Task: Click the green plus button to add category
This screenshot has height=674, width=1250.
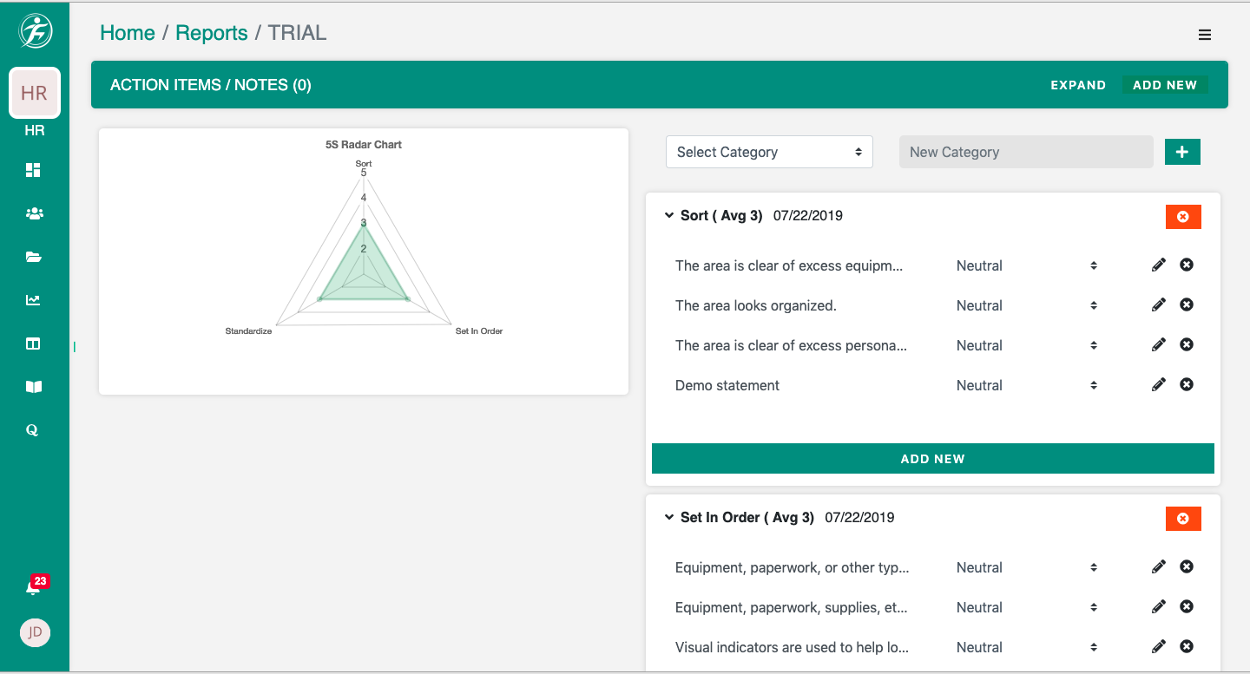Action: click(1182, 152)
